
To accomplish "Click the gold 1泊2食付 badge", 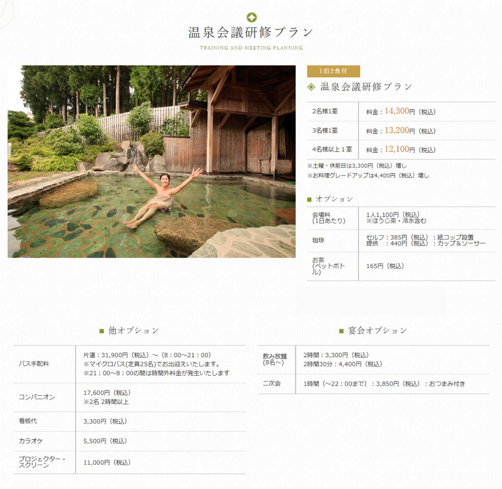I will [333, 71].
